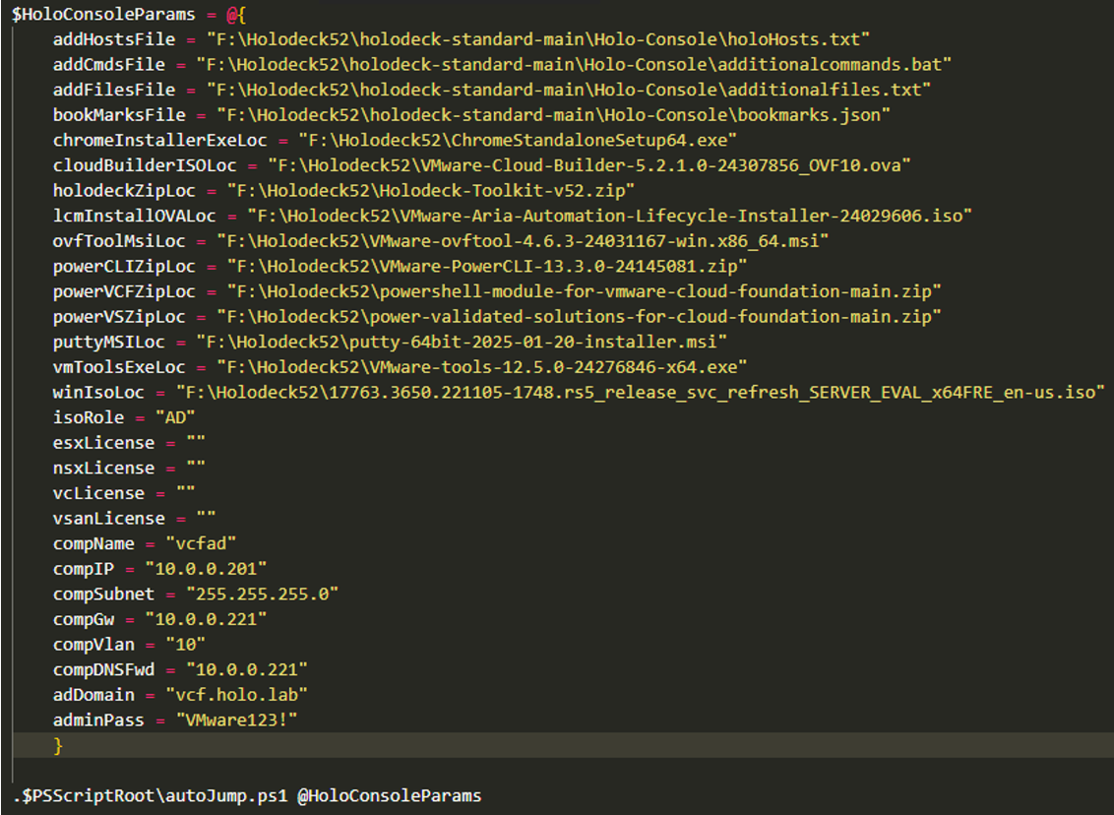
Task: Click the power-validated-solutions zip path value
Action: 579,317
